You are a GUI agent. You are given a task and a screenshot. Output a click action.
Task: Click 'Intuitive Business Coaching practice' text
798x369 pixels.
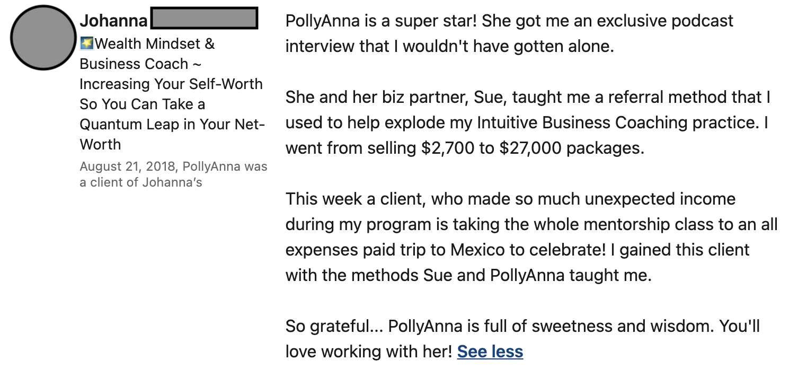(x=615, y=122)
